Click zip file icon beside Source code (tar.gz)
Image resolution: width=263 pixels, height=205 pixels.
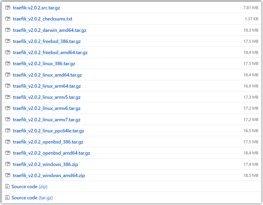click(8, 197)
